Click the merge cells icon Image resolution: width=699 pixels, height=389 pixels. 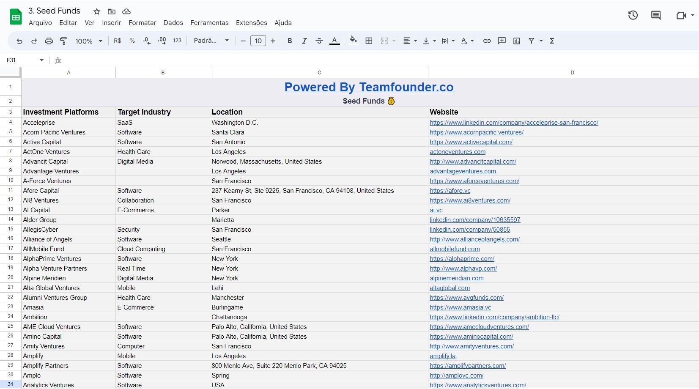[x=384, y=41]
